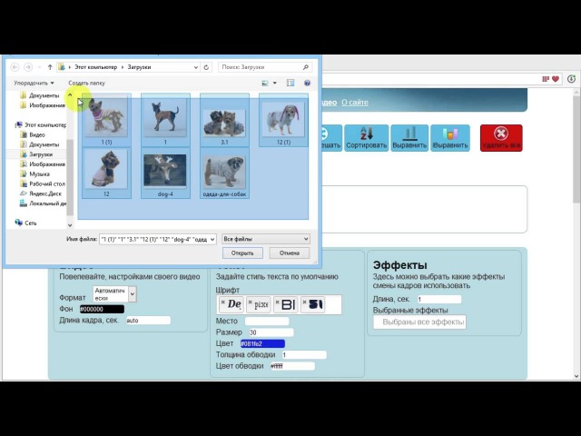This screenshot has width=581, height=436.
Task: Click Этот компьютер in address breadcrumb
Action: 96,67
